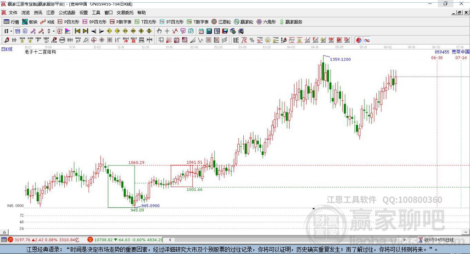Image resolution: width=470 pixels, height=254 pixels.
Task: Click the 日K线 chart label
Action: 7,49
